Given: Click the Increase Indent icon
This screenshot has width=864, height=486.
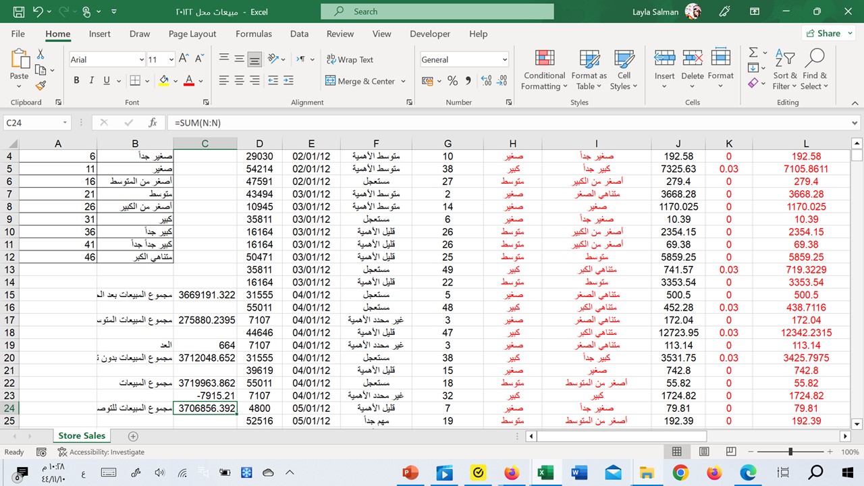Looking at the screenshot, I should 289,80.
